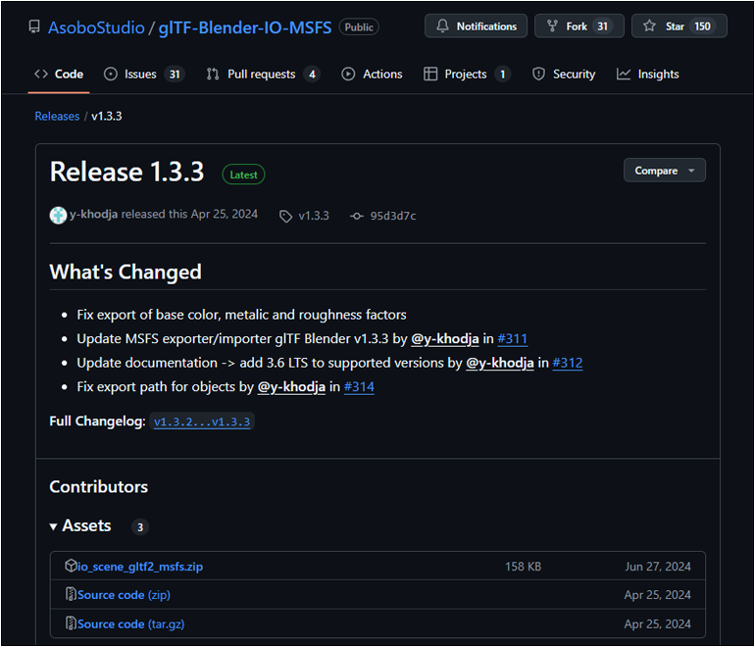The width and height of the screenshot is (755, 647).
Task: Click @y-khodja mention in the #312 line
Action: (x=500, y=363)
